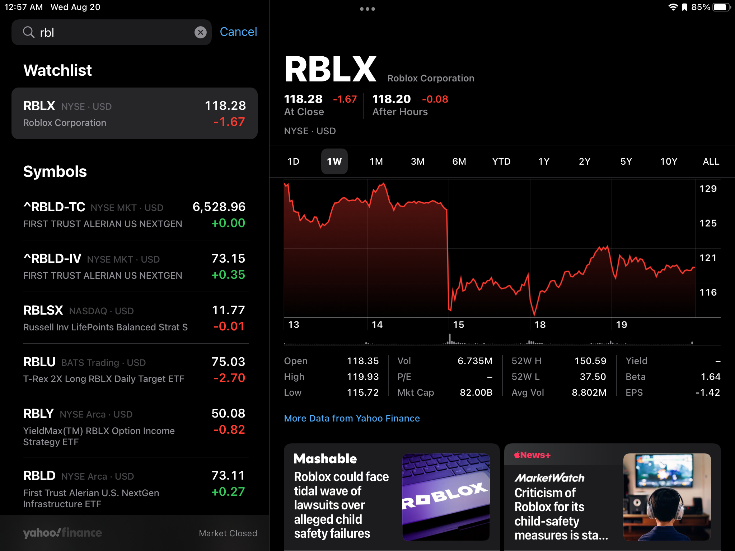The width and height of the screenshot is (735, 551).
Task: Select the 1D chart range
Action: tap(293, 161)
